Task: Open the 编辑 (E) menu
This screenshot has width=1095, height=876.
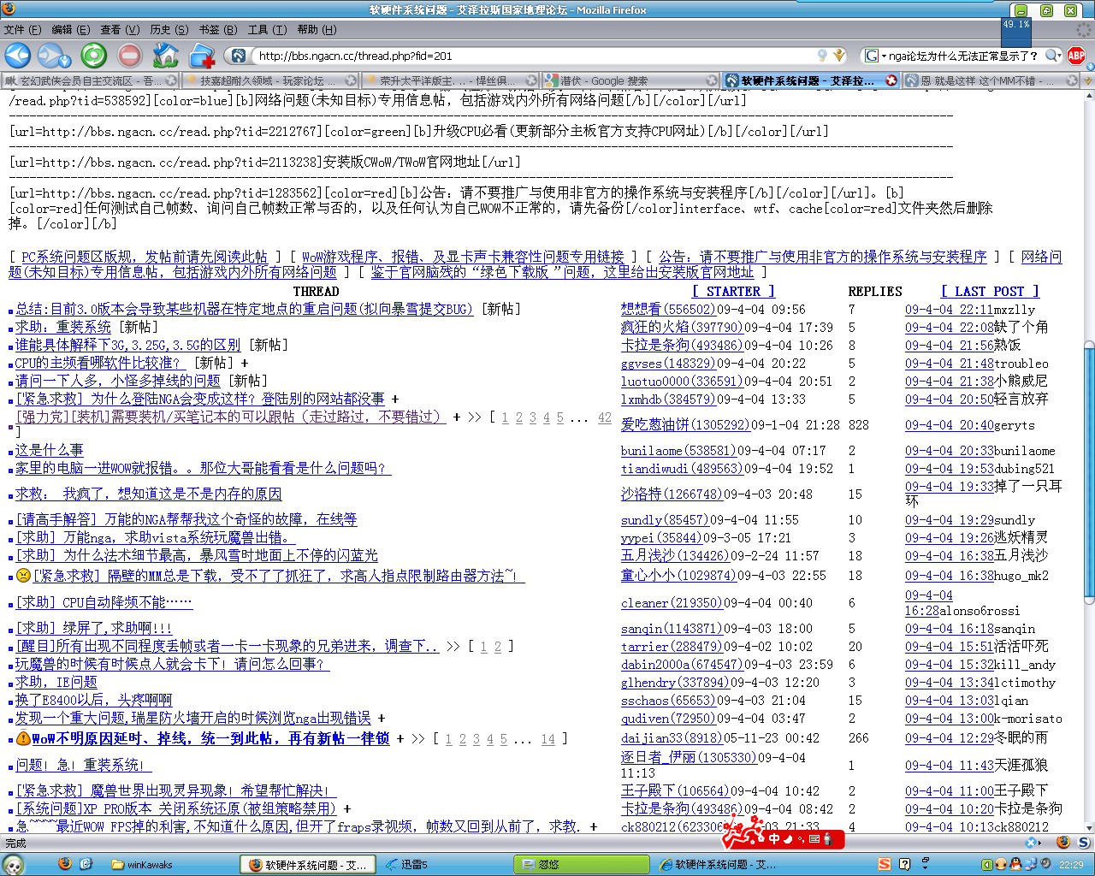Action: 71,29
